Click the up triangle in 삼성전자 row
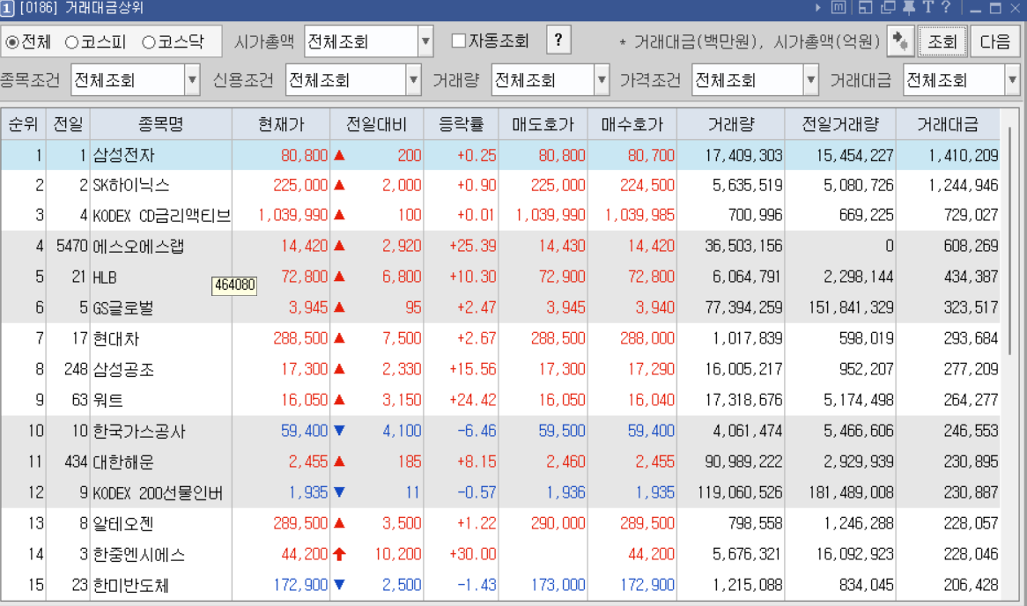 point(339,155)
